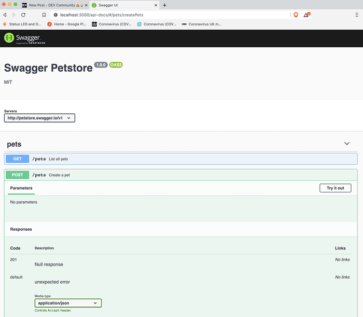Click the Code column header

(15, 248)
